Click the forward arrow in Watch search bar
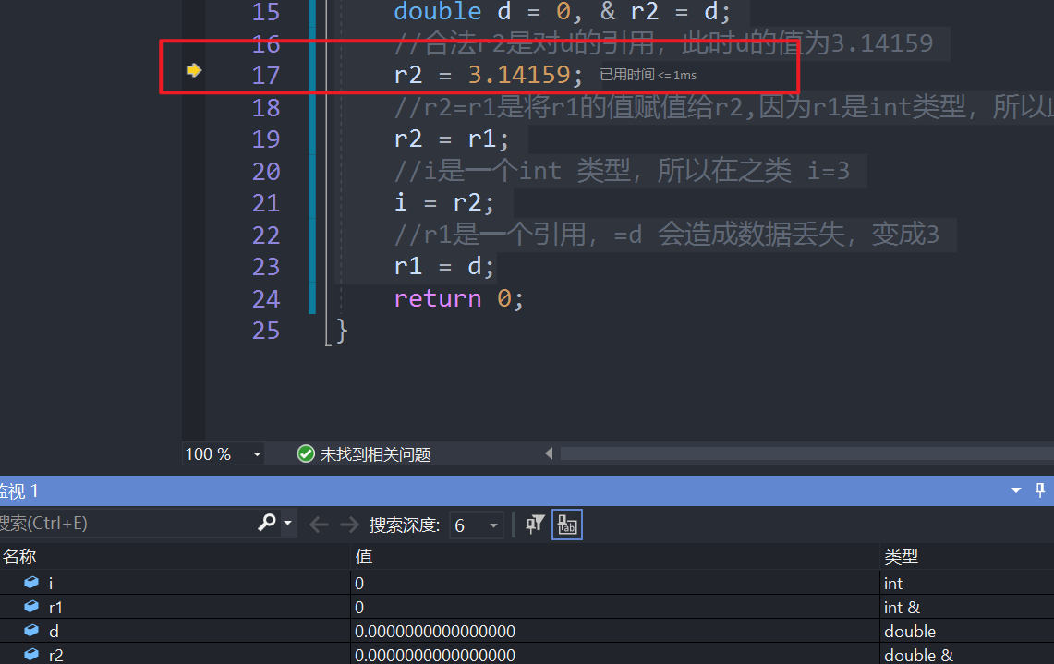The width and height of the screenshot is (1054, 664). tap(349, 525)
